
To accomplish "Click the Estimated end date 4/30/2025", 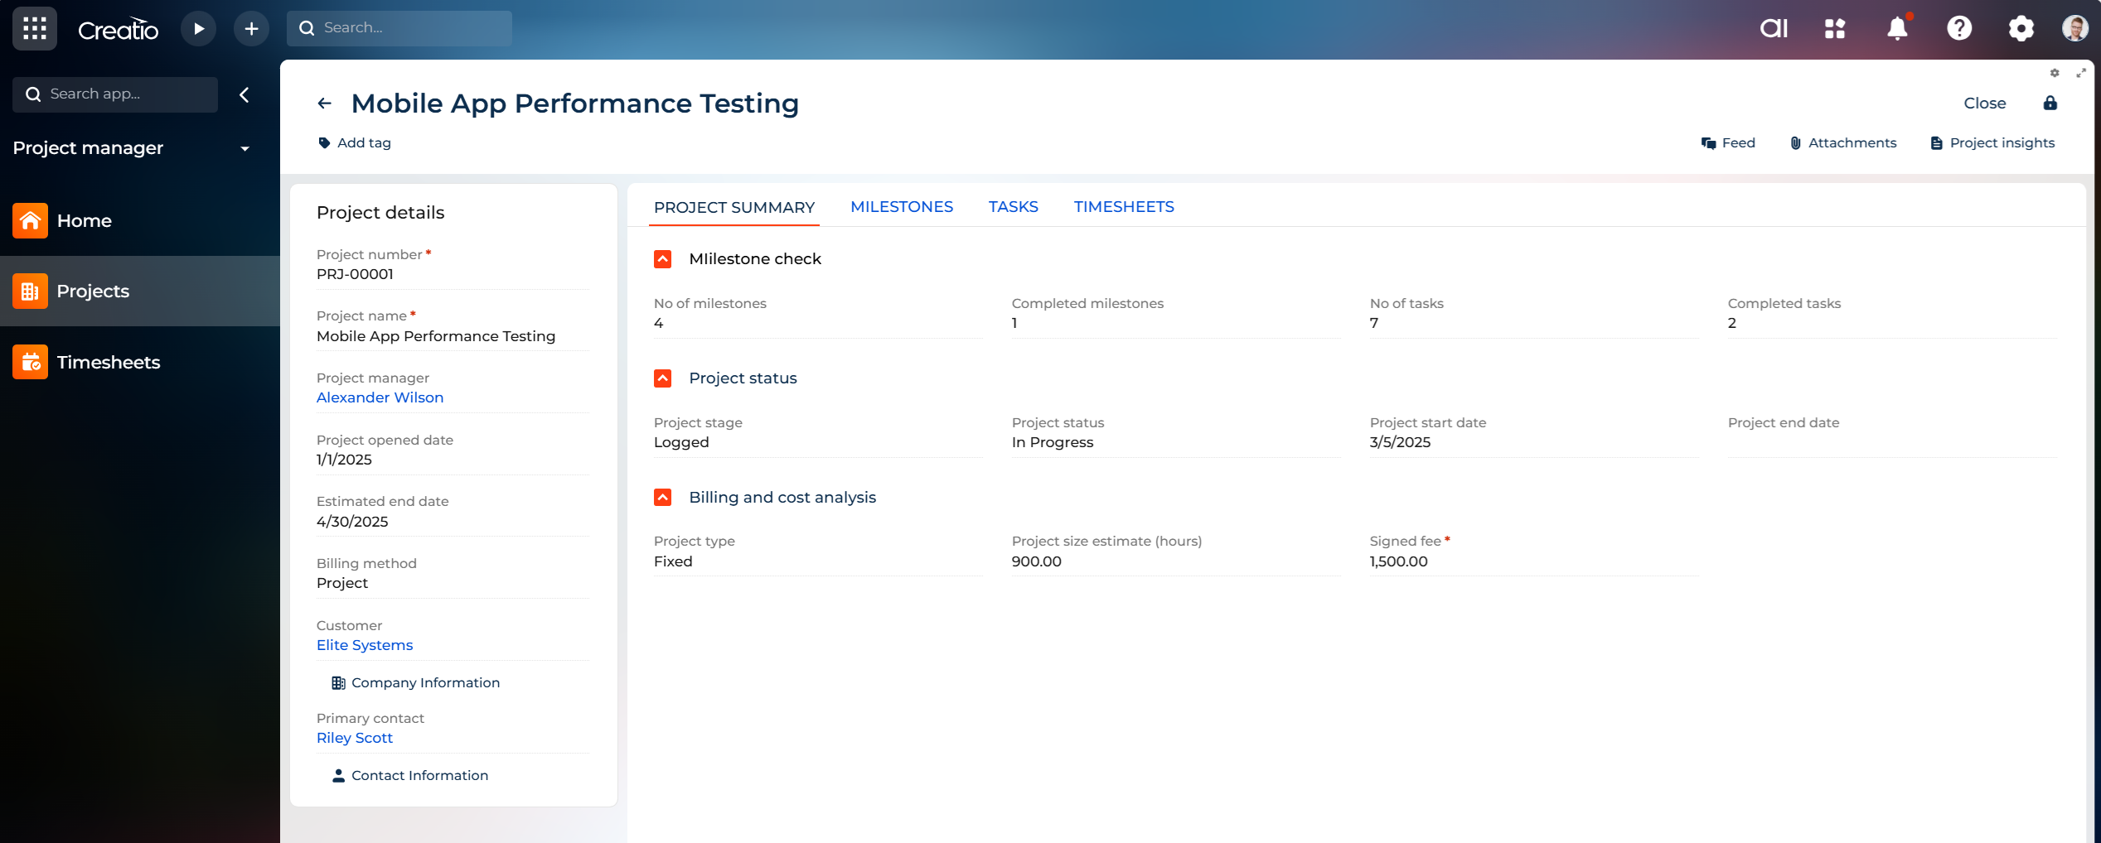I will [x=453, y=522].
